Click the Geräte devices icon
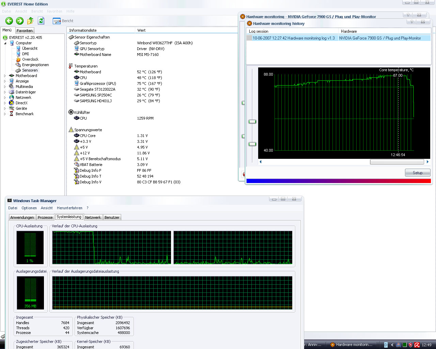This screenshot has height=349, width=436. (x=12, y=108)
